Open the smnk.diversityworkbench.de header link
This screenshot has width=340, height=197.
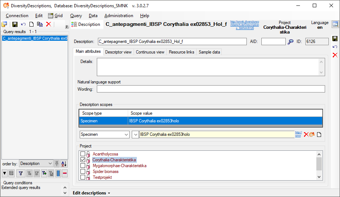[245, 25]
